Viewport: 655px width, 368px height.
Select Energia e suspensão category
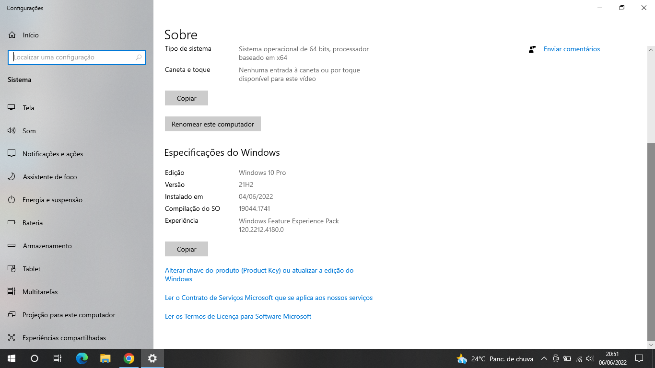coord(52,200)
